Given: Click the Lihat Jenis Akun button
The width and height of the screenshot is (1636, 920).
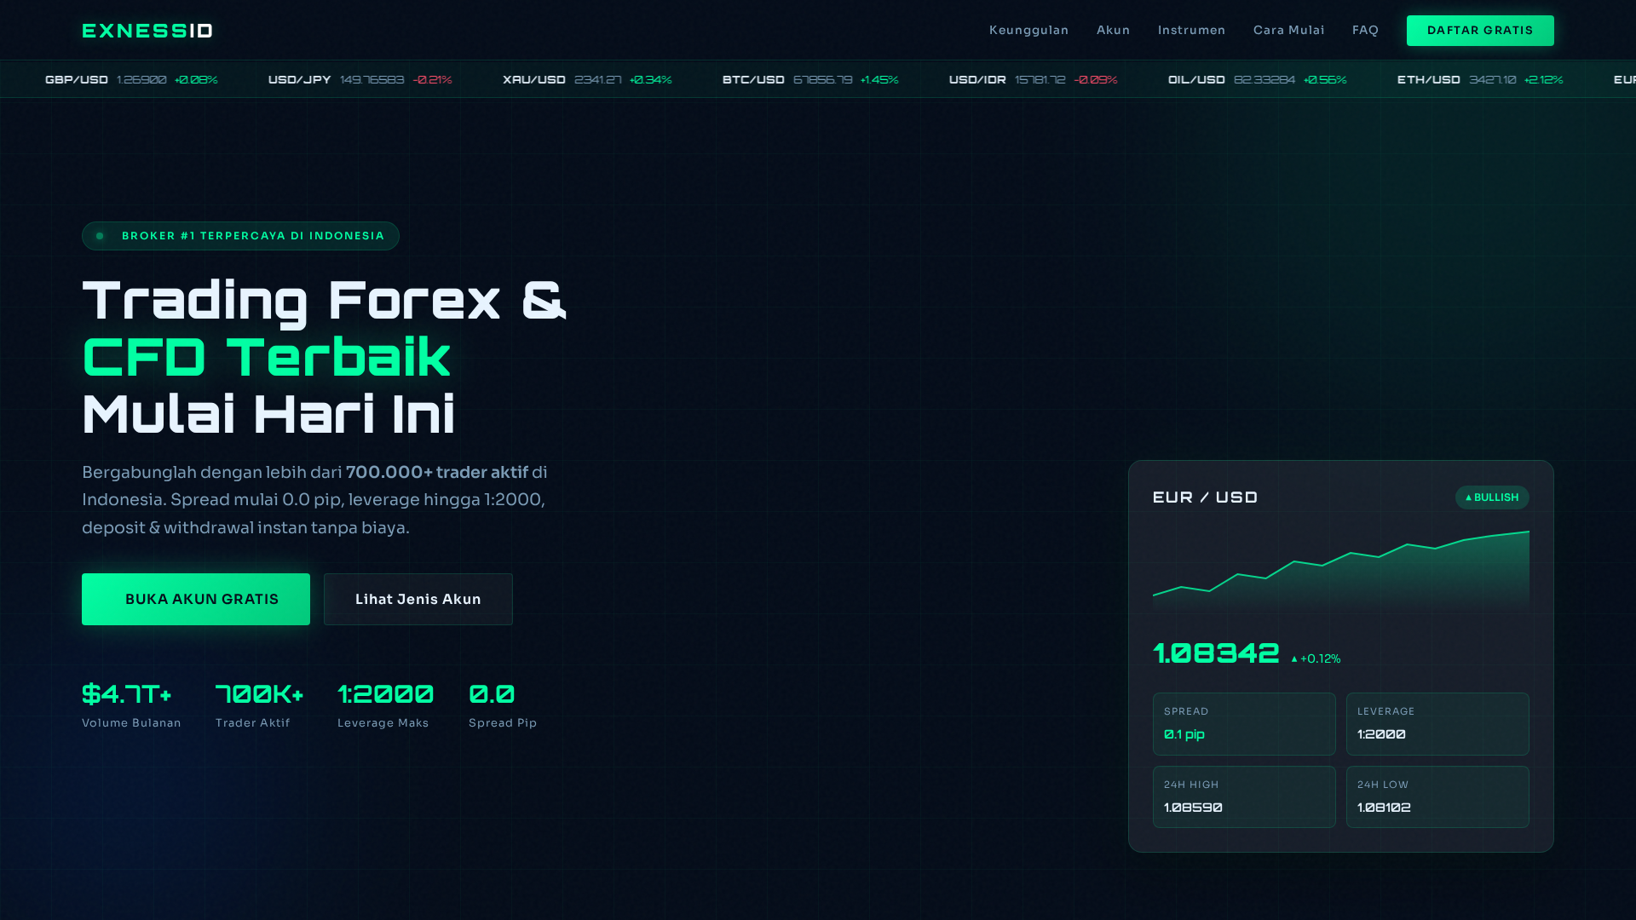Looking at the screenshot, I should click(418, 599).
